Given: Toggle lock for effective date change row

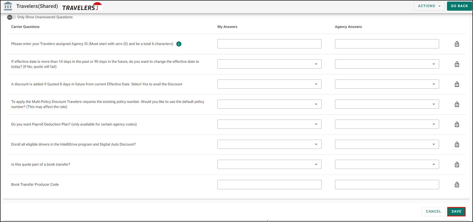Looking at the screenshot, I should (x=457, y=64).
